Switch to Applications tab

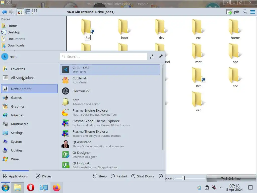tap(15, 176)
